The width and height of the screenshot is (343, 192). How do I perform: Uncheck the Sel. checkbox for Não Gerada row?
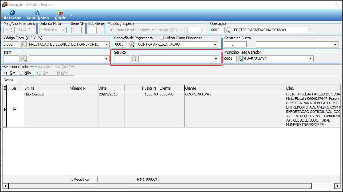pyautogui.click(x=15, y=109)
